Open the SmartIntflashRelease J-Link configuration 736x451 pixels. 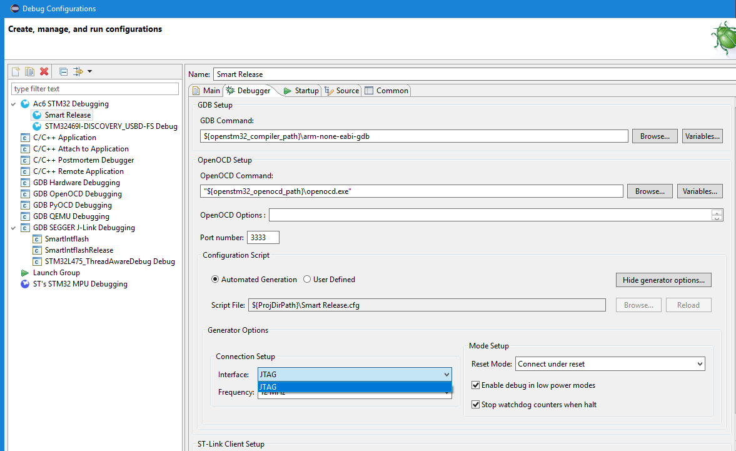tap(79, 250)
